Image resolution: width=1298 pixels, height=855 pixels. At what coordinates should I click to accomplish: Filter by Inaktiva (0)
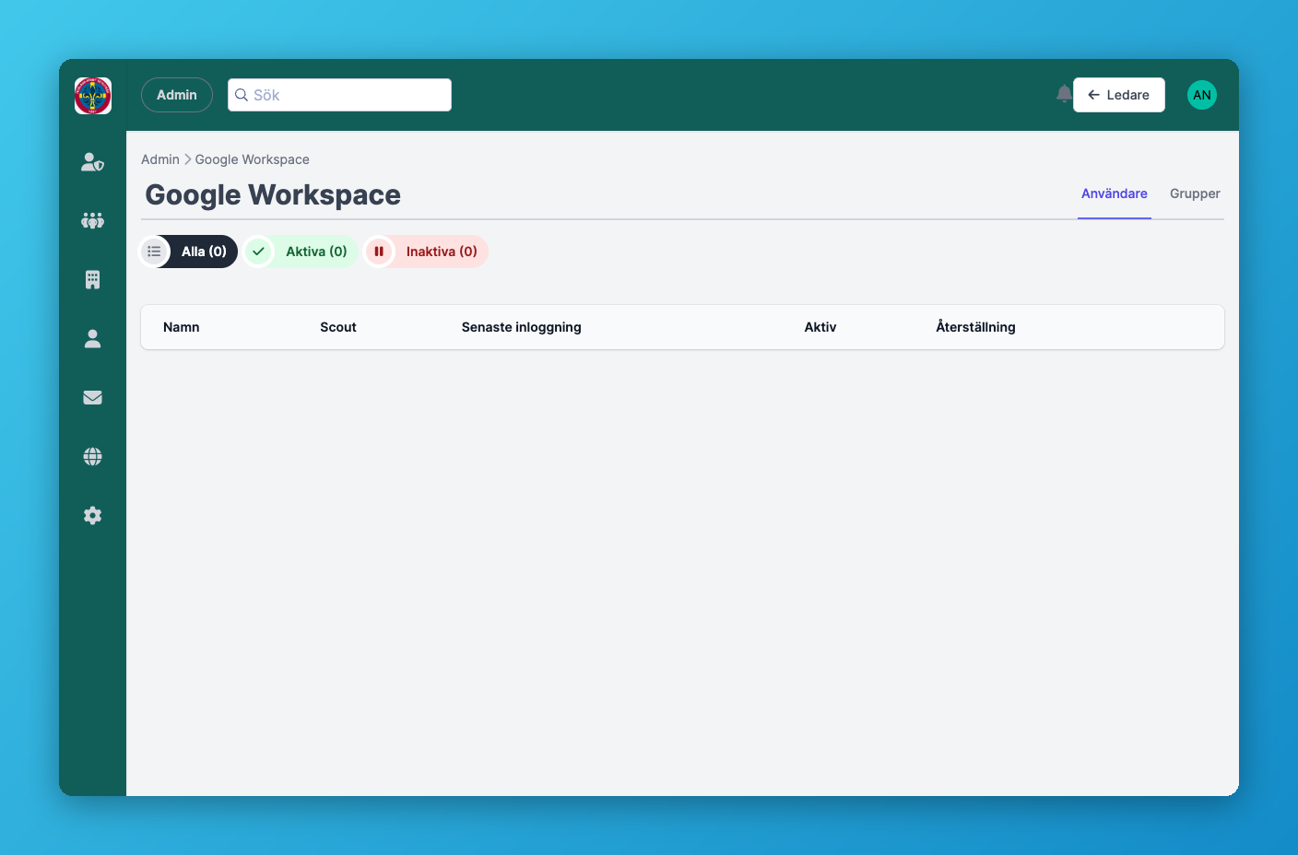coord(426,252)
